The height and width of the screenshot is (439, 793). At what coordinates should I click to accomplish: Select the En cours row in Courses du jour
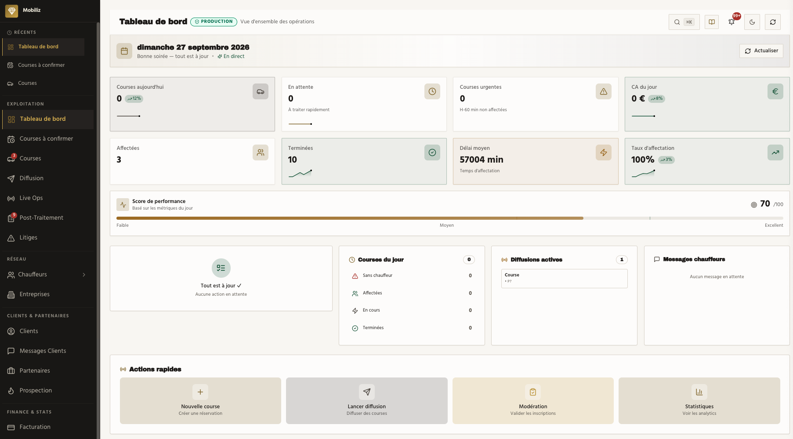tap(412, 311)
